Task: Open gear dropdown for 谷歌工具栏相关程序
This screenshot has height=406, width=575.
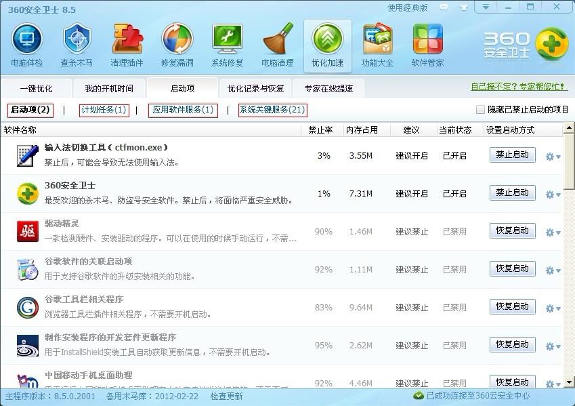Action: (x=553, y=308)
